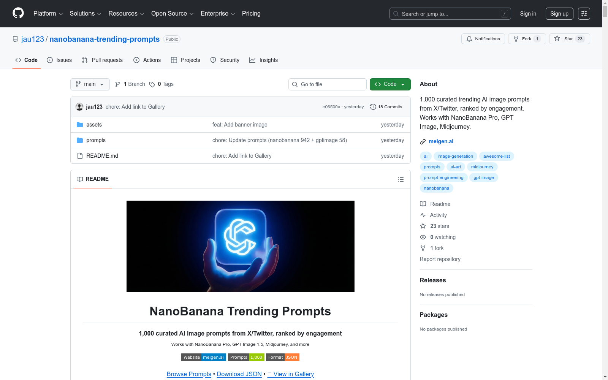608x380 pixels.
Task: Switch to the Projects tab
Action: coord(185,60)
